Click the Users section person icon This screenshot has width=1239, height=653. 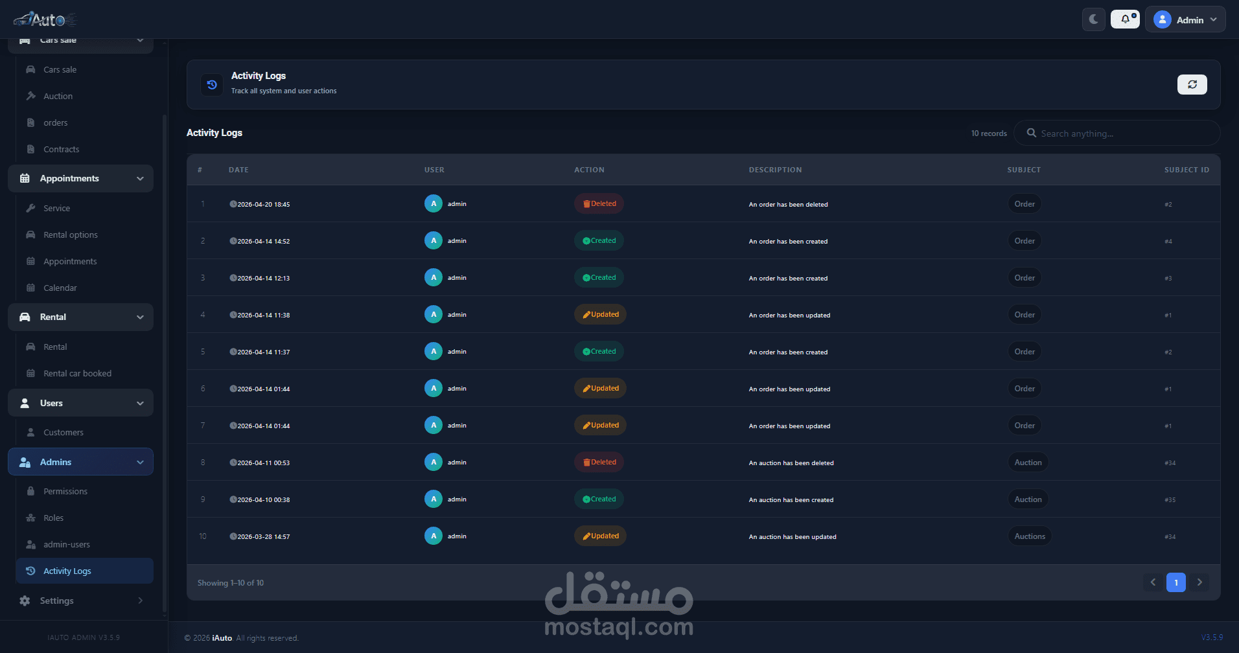coord(25,403)
